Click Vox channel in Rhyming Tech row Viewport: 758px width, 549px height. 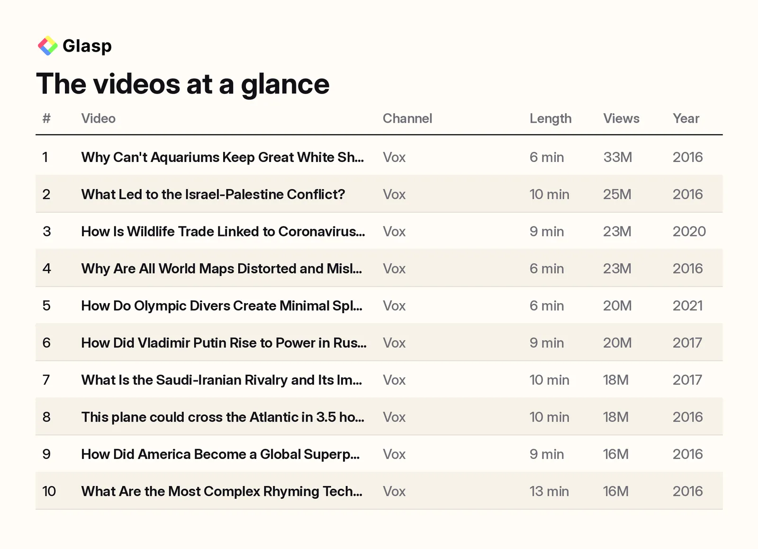click(x=394, y=491)
